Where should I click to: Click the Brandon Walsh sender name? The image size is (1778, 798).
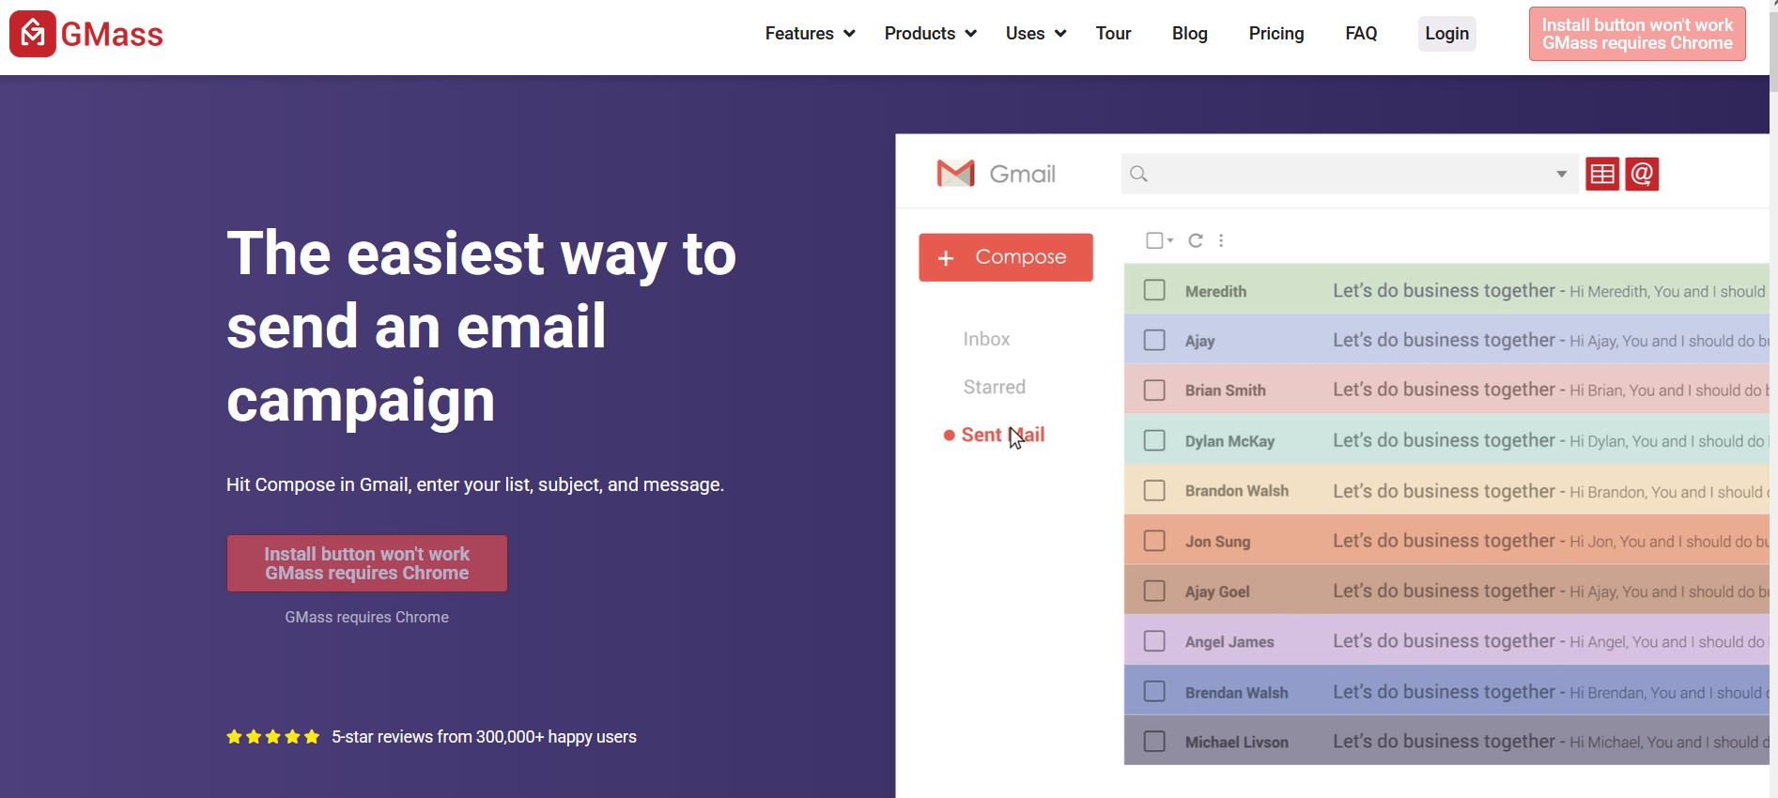1236,491
